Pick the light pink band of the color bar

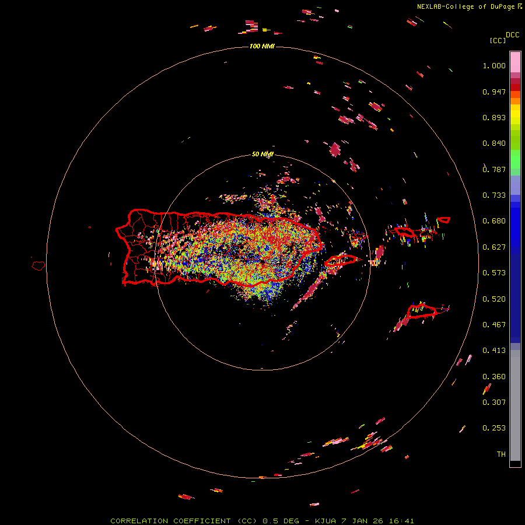point(515,62)
